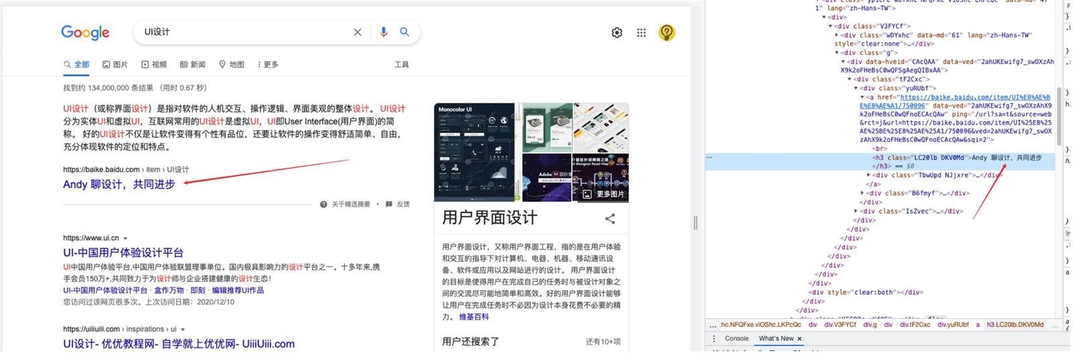Screen dimensions: 1073x353
Task: Switch to the 图片 tab
Action: pos(115,64)
